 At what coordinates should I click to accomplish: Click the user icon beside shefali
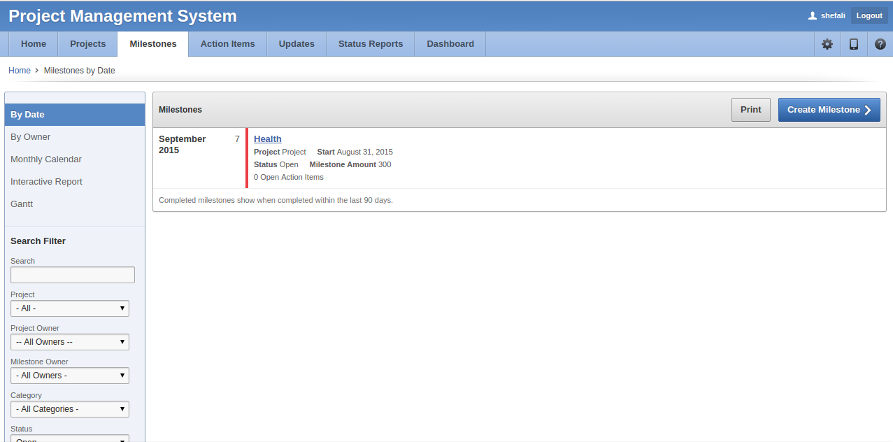click(813, 15)
